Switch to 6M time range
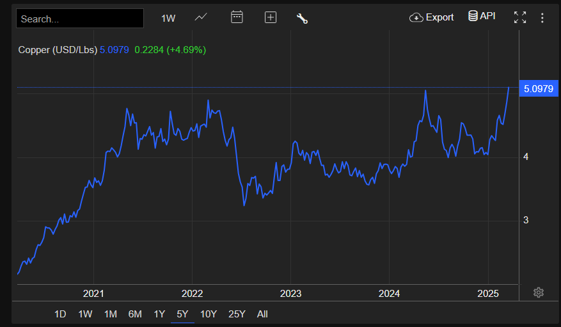The image size is (561, 327). coord(135,314)
